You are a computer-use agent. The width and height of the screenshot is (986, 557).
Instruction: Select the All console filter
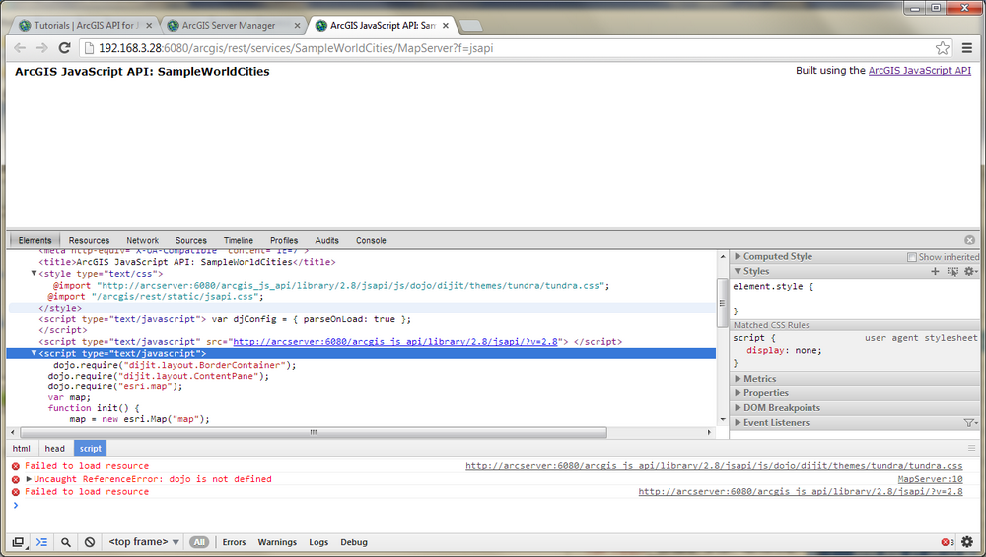[x=199, y=542]
